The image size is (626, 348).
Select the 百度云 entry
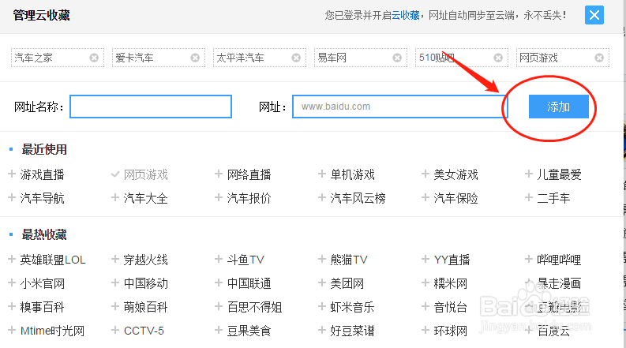(553, 331)
